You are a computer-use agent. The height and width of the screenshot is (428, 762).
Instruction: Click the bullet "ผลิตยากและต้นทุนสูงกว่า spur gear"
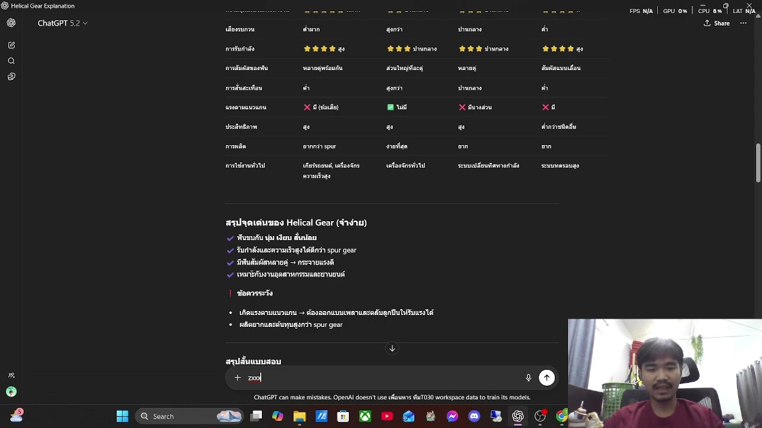pos(291,325)
